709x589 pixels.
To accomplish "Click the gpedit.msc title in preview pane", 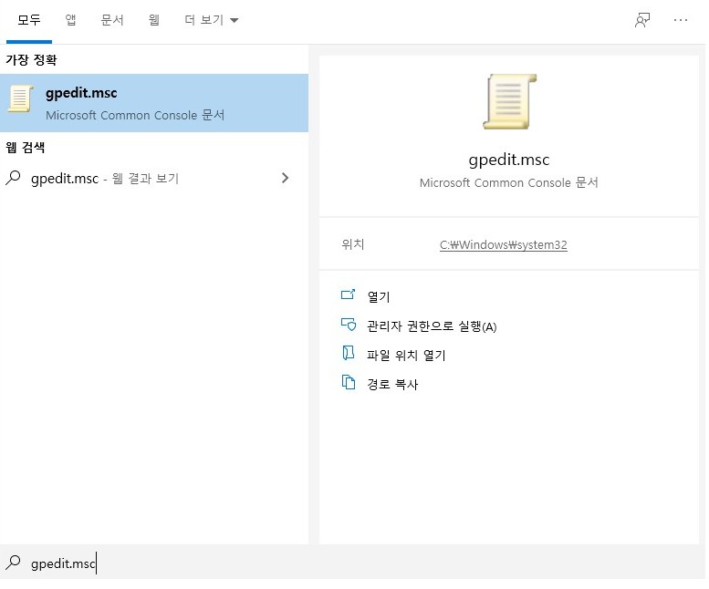I will (x=509, y=160).
